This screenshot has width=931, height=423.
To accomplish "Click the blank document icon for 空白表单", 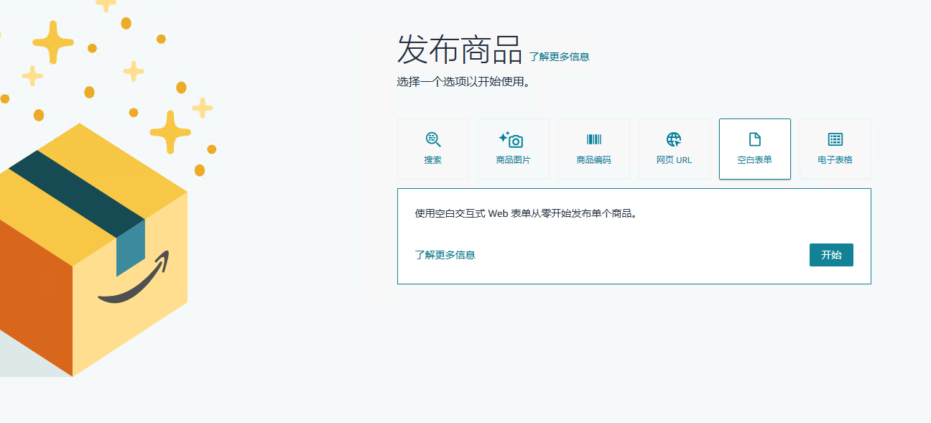I will (x=754, y=139).
